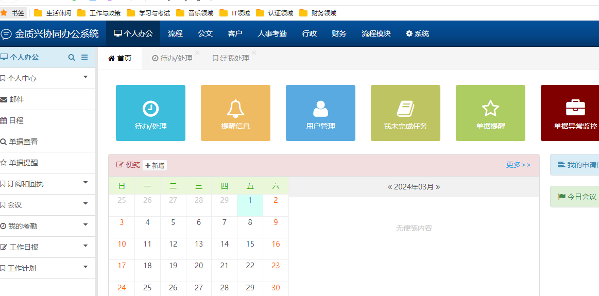The width and height of the screenshot is (599, 296).
Task: Open the 人事考勤 top menu
Action: 272,33
